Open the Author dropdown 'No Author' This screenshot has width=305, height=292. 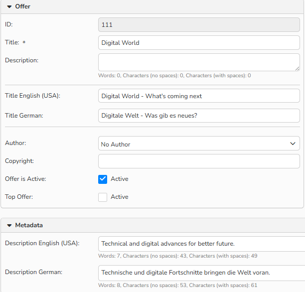199,144
